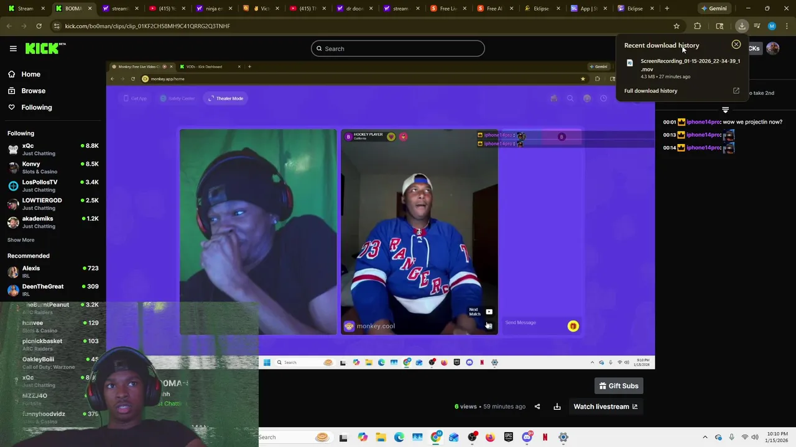The image size is (796, 447).
Task: Show hidden tray icons chevron
Action: (x=705, y=437)
